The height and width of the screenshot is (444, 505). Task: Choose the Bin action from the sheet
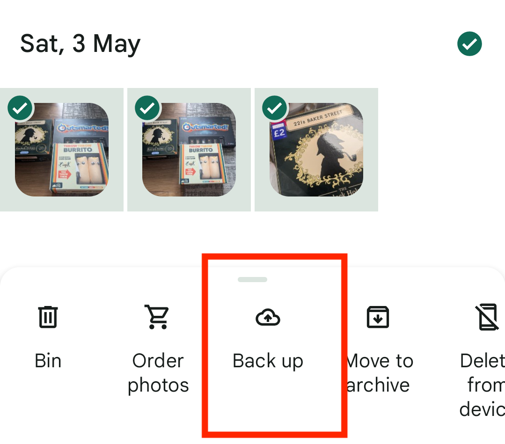coord(47,360)
